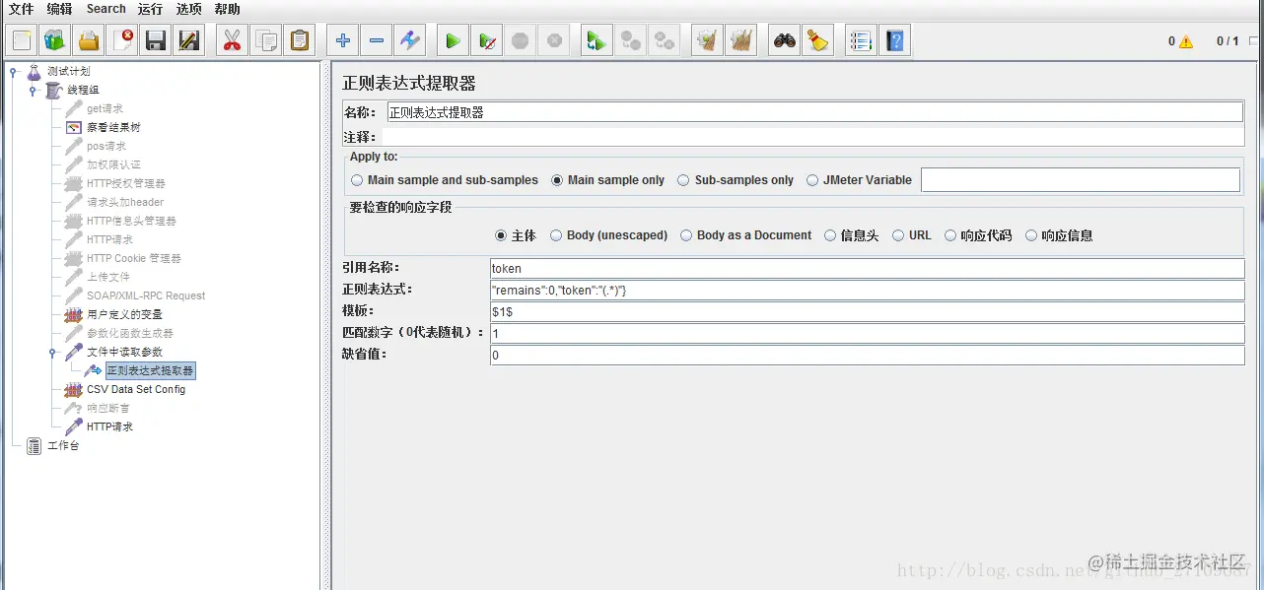Screen dimensions: 1264x590
Task: Click the 注释 comment field
Action: [814, 137]
